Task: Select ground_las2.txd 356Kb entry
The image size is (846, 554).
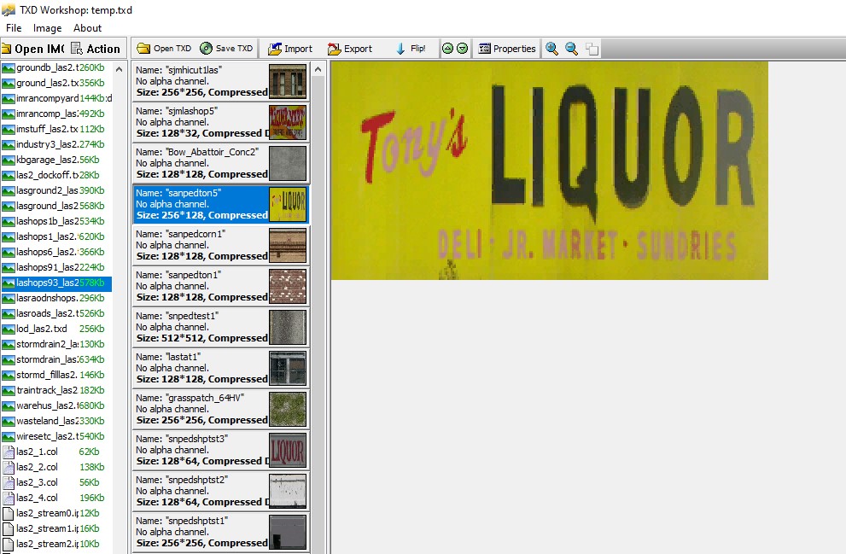Action: (x=56, y=83)
